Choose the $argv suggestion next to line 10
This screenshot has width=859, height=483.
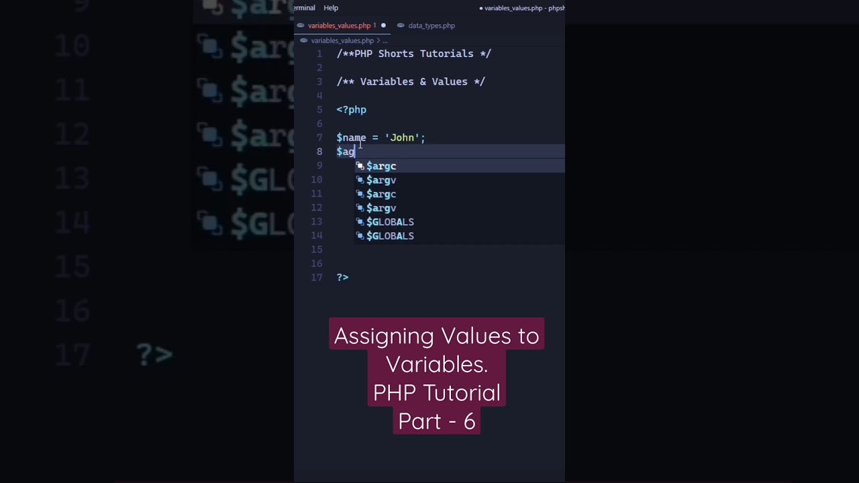tap(460, 180)
